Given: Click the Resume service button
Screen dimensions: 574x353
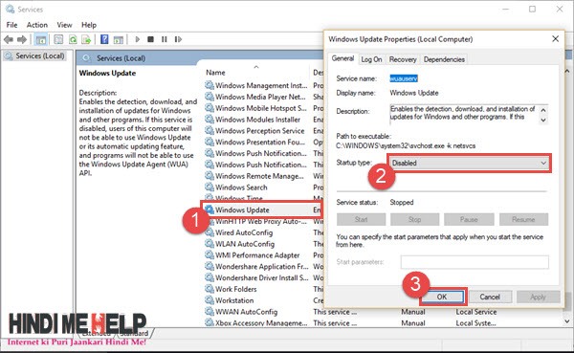Looking at the screenshot, I should tap(523, 219).
